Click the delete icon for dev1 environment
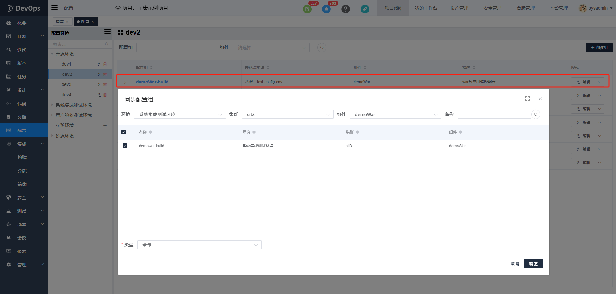Viewport: 616px width, 294px height. [105, 64]
